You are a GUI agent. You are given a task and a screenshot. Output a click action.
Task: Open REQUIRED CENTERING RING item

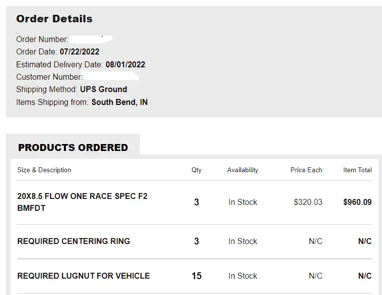[73, 241]
